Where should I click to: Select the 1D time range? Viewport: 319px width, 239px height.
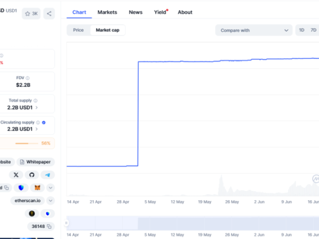(x=301, y=30)
